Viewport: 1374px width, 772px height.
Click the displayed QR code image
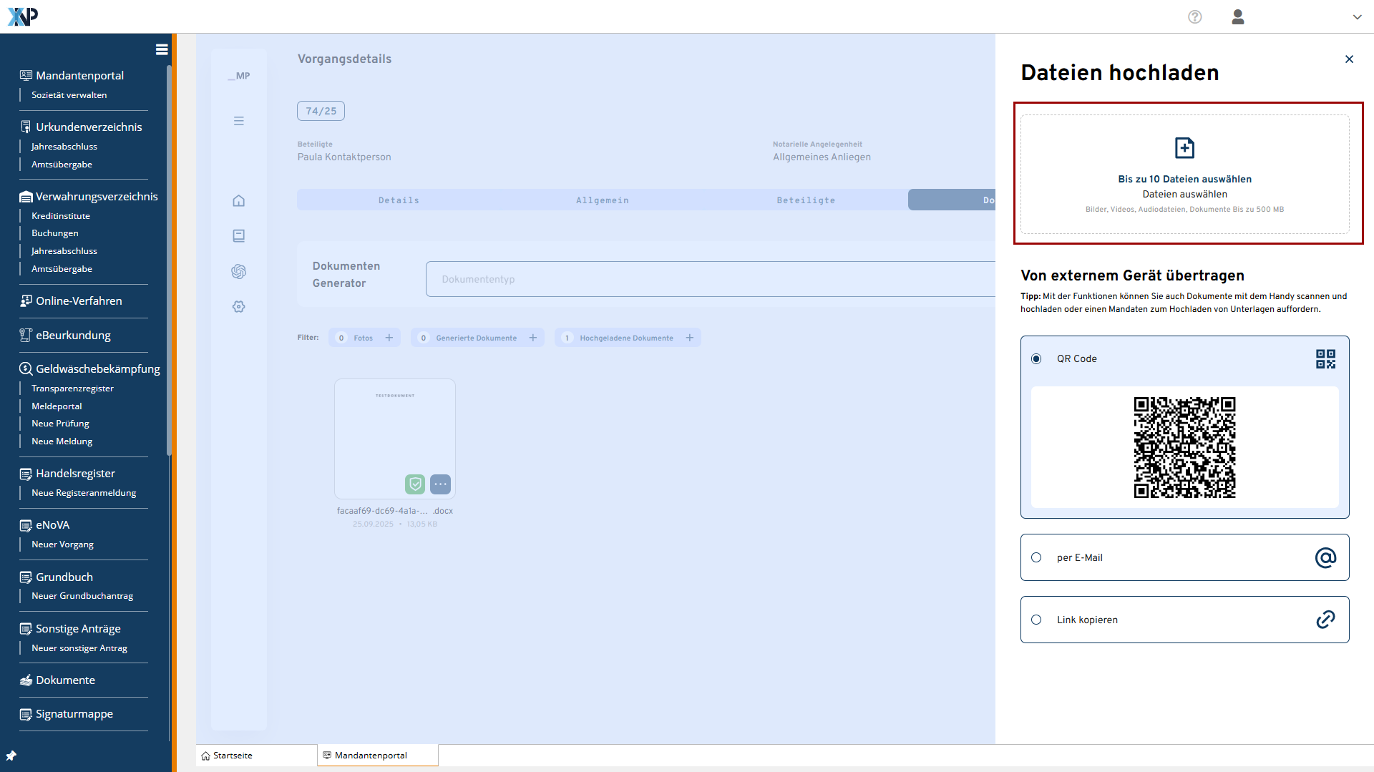click(x=1184, y=447)
